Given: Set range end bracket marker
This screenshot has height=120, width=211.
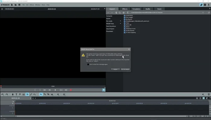Looking at the screenshot, I should pos(40,90).
